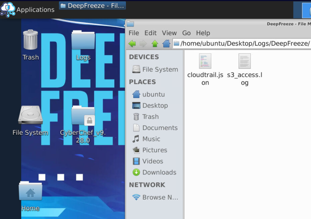Click the Videos film icon in sidebar
This screenshot has width=311, height=219.
136,161
